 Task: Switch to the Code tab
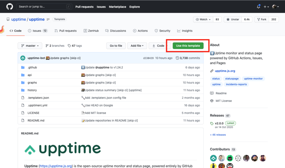point(15,31)
